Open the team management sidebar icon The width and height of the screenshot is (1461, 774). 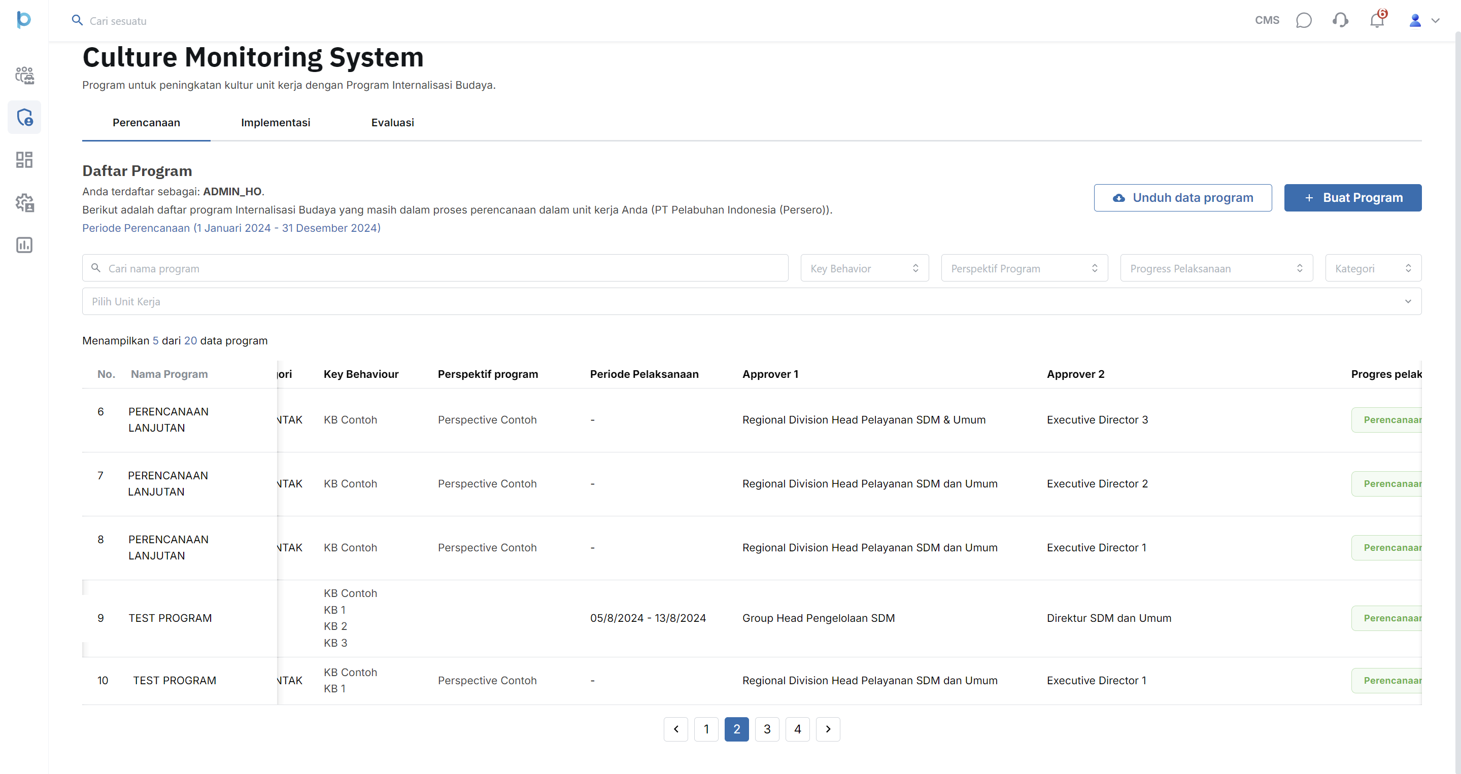[24, 75]
